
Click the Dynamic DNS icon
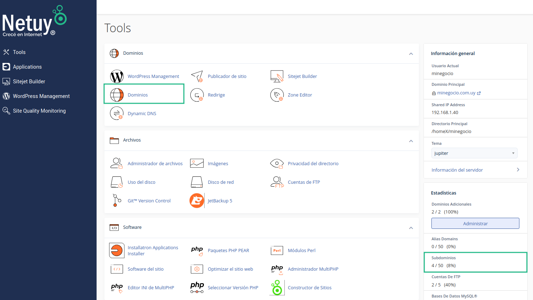click(117, 114)
